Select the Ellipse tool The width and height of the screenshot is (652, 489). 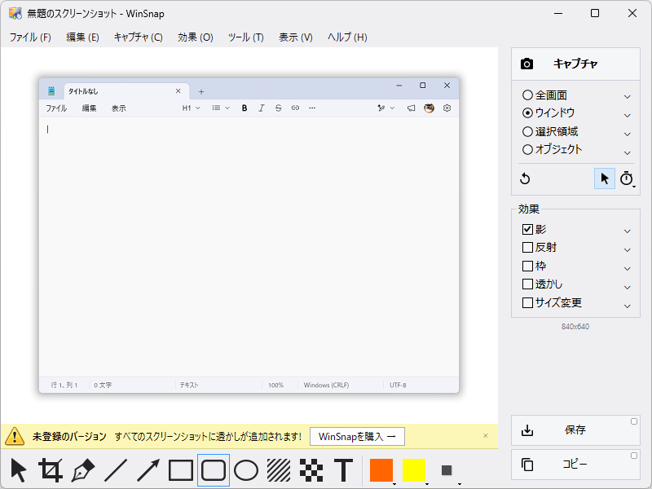[x=246, y=470]
